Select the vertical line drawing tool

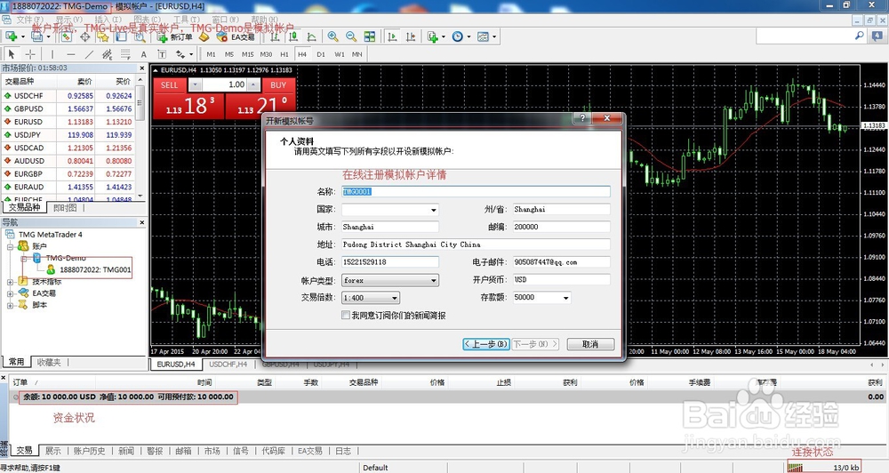(x=52, y=54)
